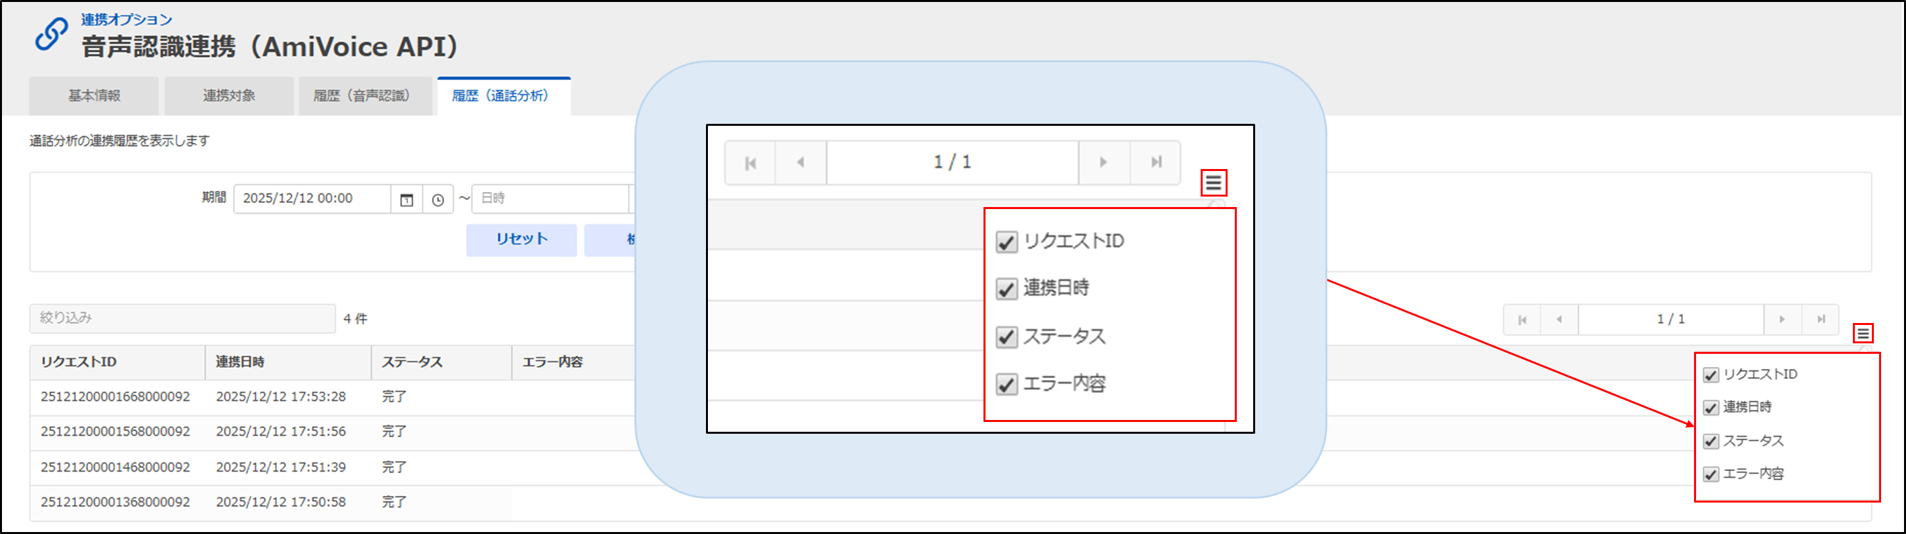The height and width of the screenshot is (534, 1906).
Task: Toggle ステータス column checkbox in right panel
Action: tap(1710, 442)
